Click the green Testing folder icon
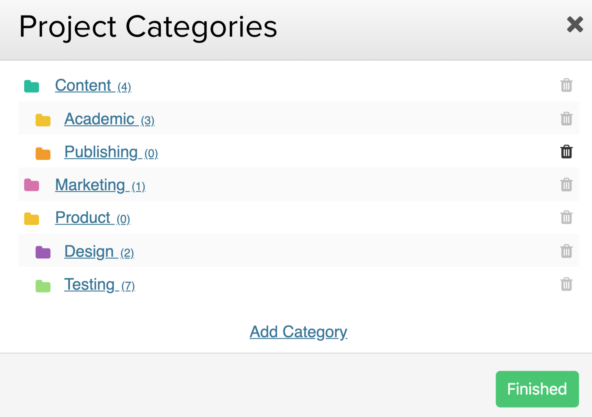This screenshot has height=417, width=592. click(43, 286)
